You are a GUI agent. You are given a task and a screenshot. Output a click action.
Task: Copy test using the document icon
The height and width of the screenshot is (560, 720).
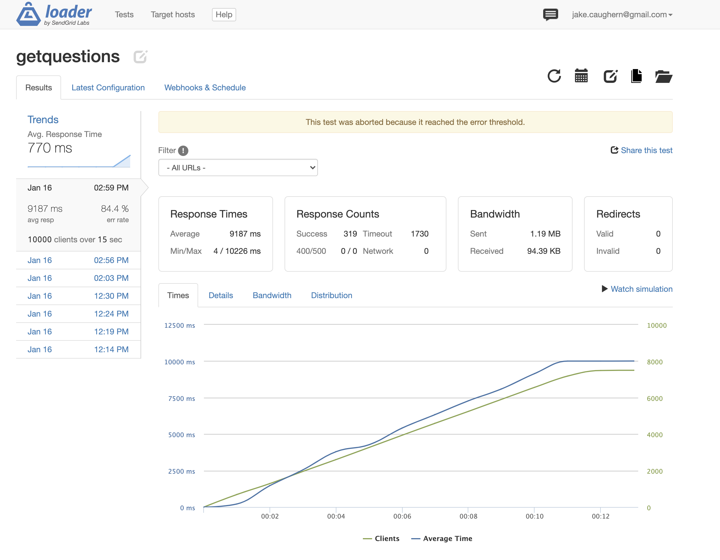636,76
